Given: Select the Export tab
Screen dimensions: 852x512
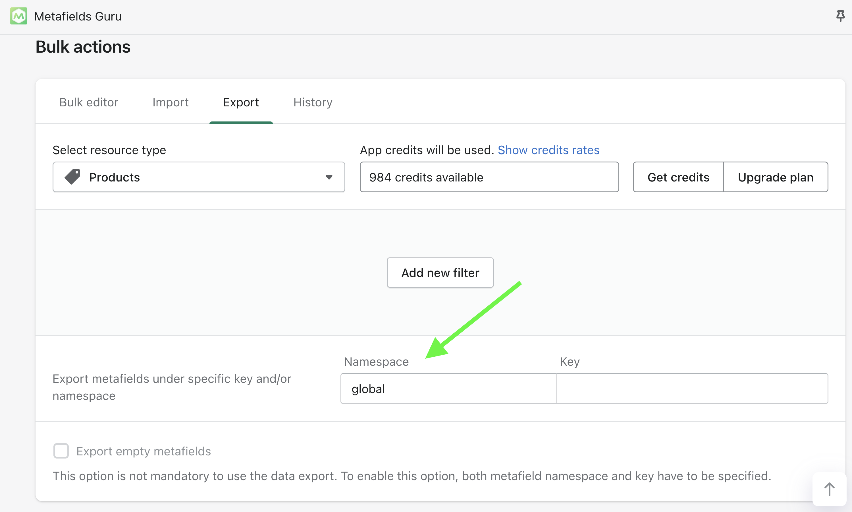Looking at the screenshot, I should coord(241,102).
